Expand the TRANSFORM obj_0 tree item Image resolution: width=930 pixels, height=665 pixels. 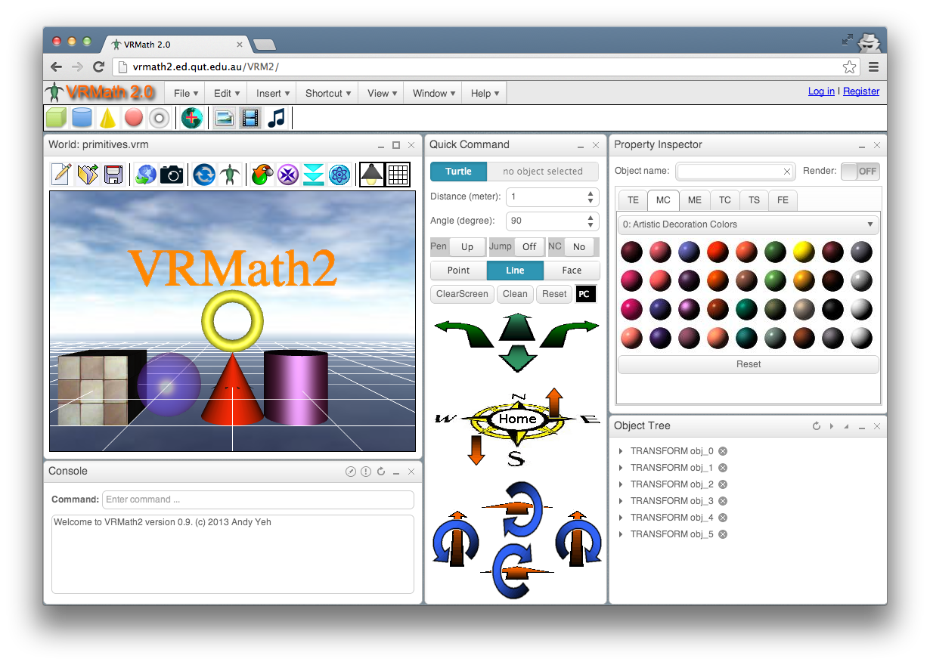click(x=621, y=450)
